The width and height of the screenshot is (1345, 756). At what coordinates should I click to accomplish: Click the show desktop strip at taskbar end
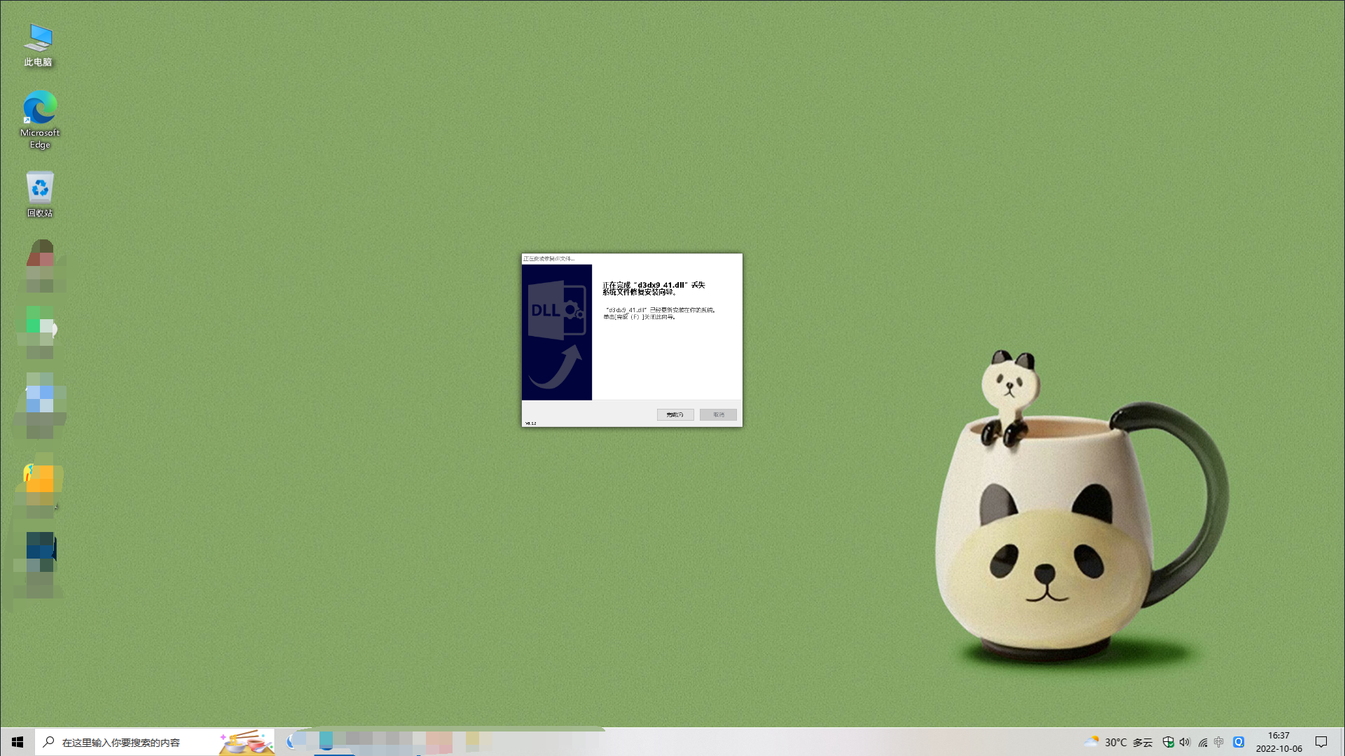point(1342,742)
